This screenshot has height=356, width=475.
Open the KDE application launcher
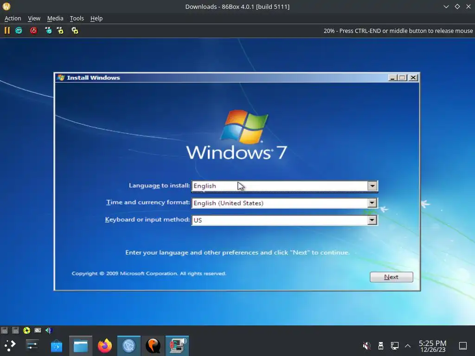(10, 345)
